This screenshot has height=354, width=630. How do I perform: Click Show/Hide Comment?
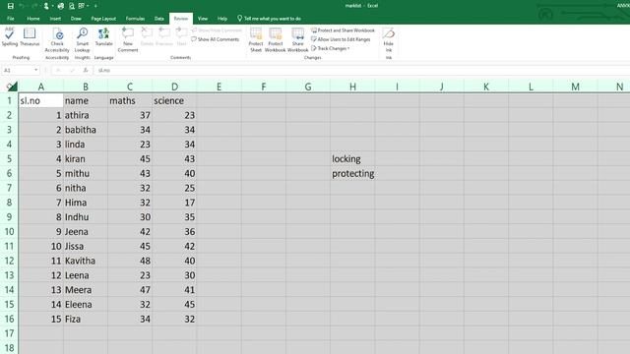click(217, 30)
